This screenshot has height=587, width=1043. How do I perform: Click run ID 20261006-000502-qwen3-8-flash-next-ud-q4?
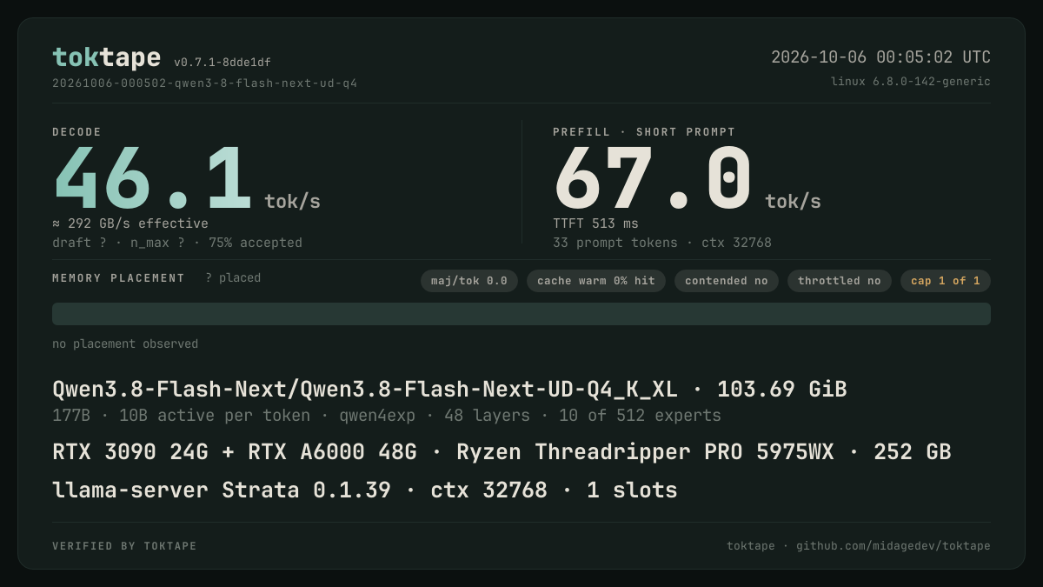[204, 83]
